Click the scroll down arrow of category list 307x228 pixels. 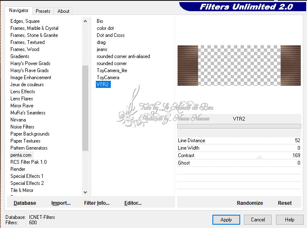click(85, 192)
